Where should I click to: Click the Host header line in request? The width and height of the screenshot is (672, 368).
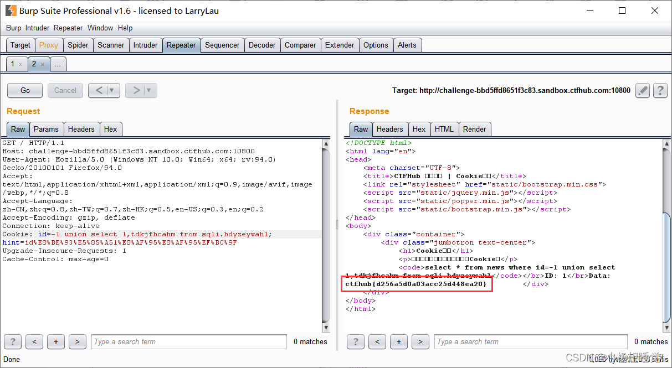(129, 151)
